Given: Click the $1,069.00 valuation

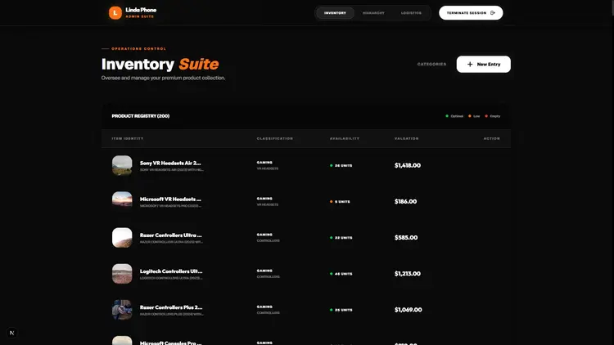Looking at the screenshot, I should point(408,309).
